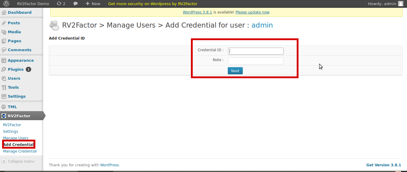Click the Media icon in the sidebar
This screenshot has width=407, height=172.
[x=4, y=32]
